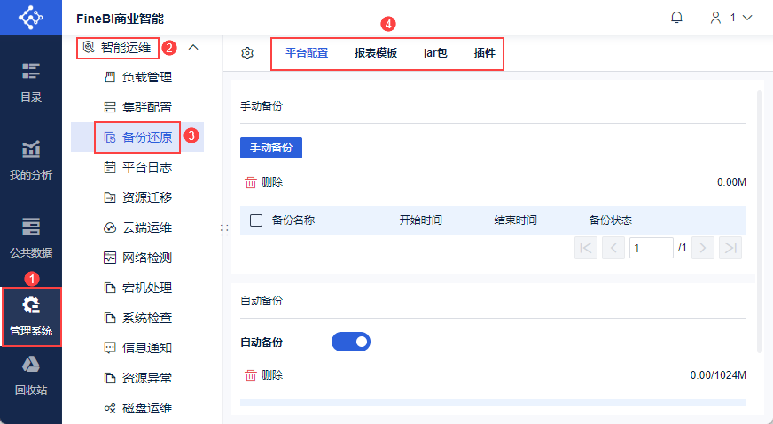Switch to the 报表模板 tab
Screen dimensions: 773x424
pyautogui.click(x=376, y=53)
